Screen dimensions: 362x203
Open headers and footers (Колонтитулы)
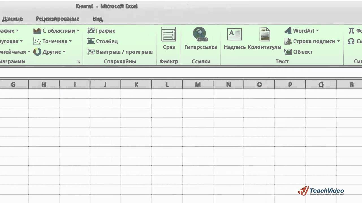(x=264, y=39)
